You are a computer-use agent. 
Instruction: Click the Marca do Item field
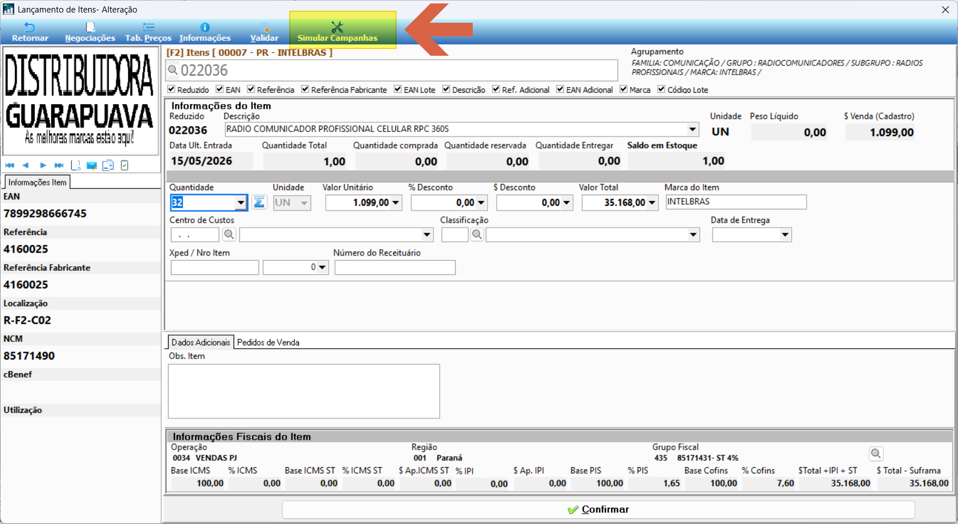[x=736, y=202]
